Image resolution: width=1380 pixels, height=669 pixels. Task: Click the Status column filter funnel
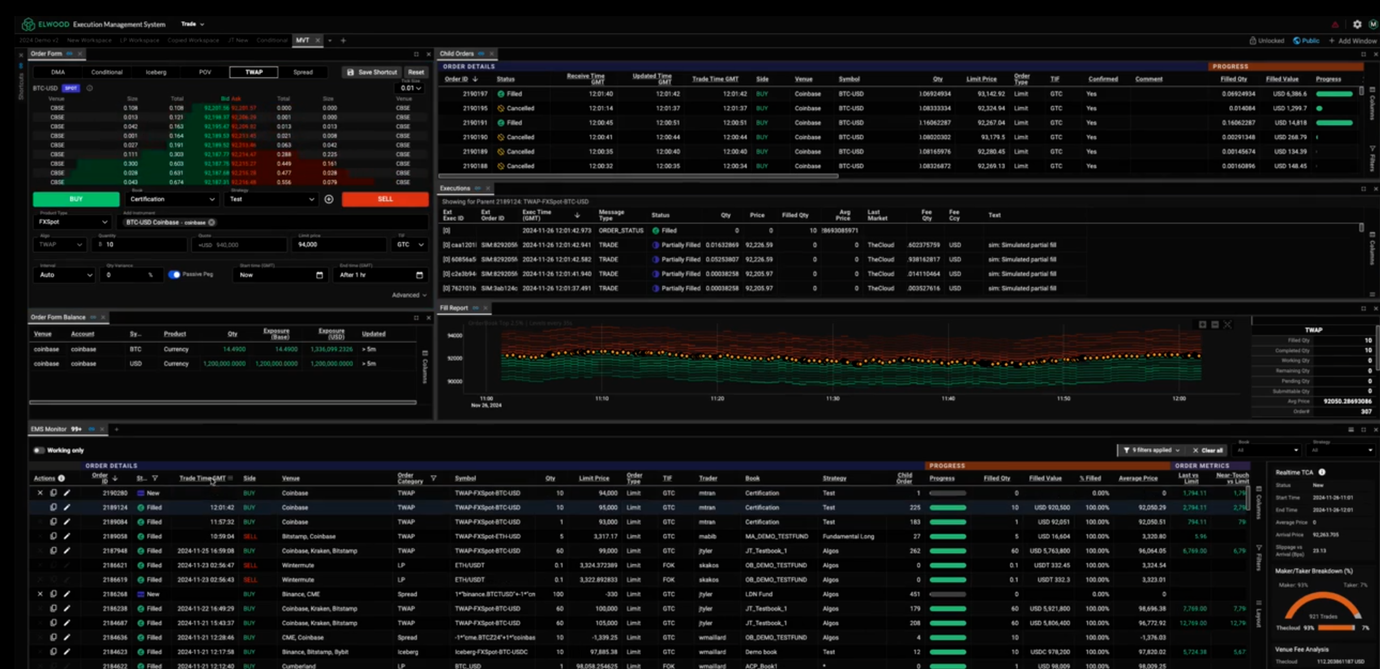click(x=155, y=478)
